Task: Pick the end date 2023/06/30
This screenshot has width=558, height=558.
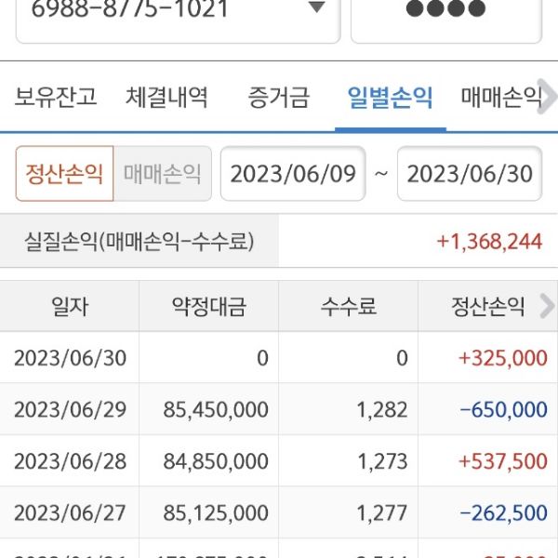Action: click(470, 174)
